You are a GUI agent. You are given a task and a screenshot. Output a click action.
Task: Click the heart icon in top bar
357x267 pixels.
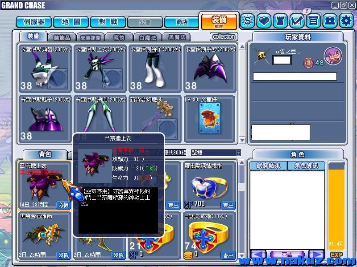click(264, 21)
